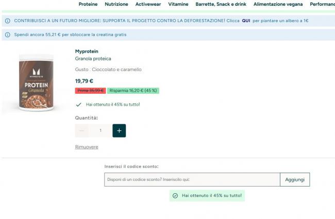Viewport: 335px width, 219px height.
Task: Click the minus button to decrease quantity
Action: click(81, 130)
